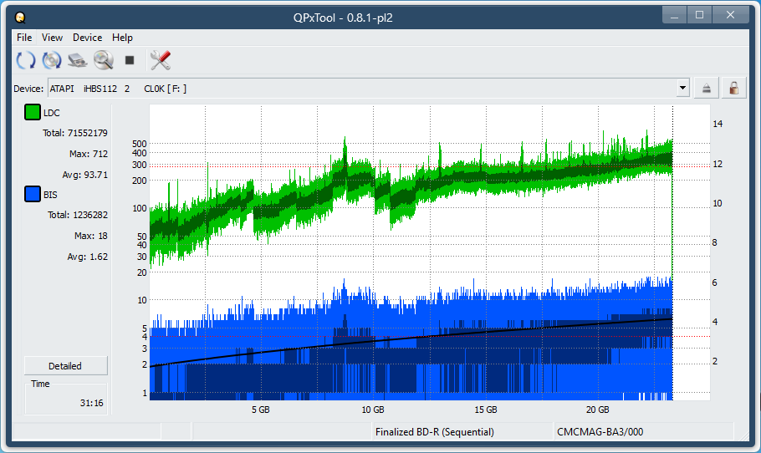Image resolution: width=761 pixels, height=453 pixels.
Task: Lock the drive tray with the padlock icon
Action: 734,89
